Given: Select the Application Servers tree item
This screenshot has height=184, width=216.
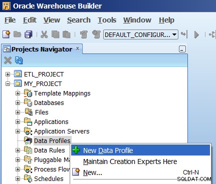Looking at the screenshot, I should [x=62, y=131].
